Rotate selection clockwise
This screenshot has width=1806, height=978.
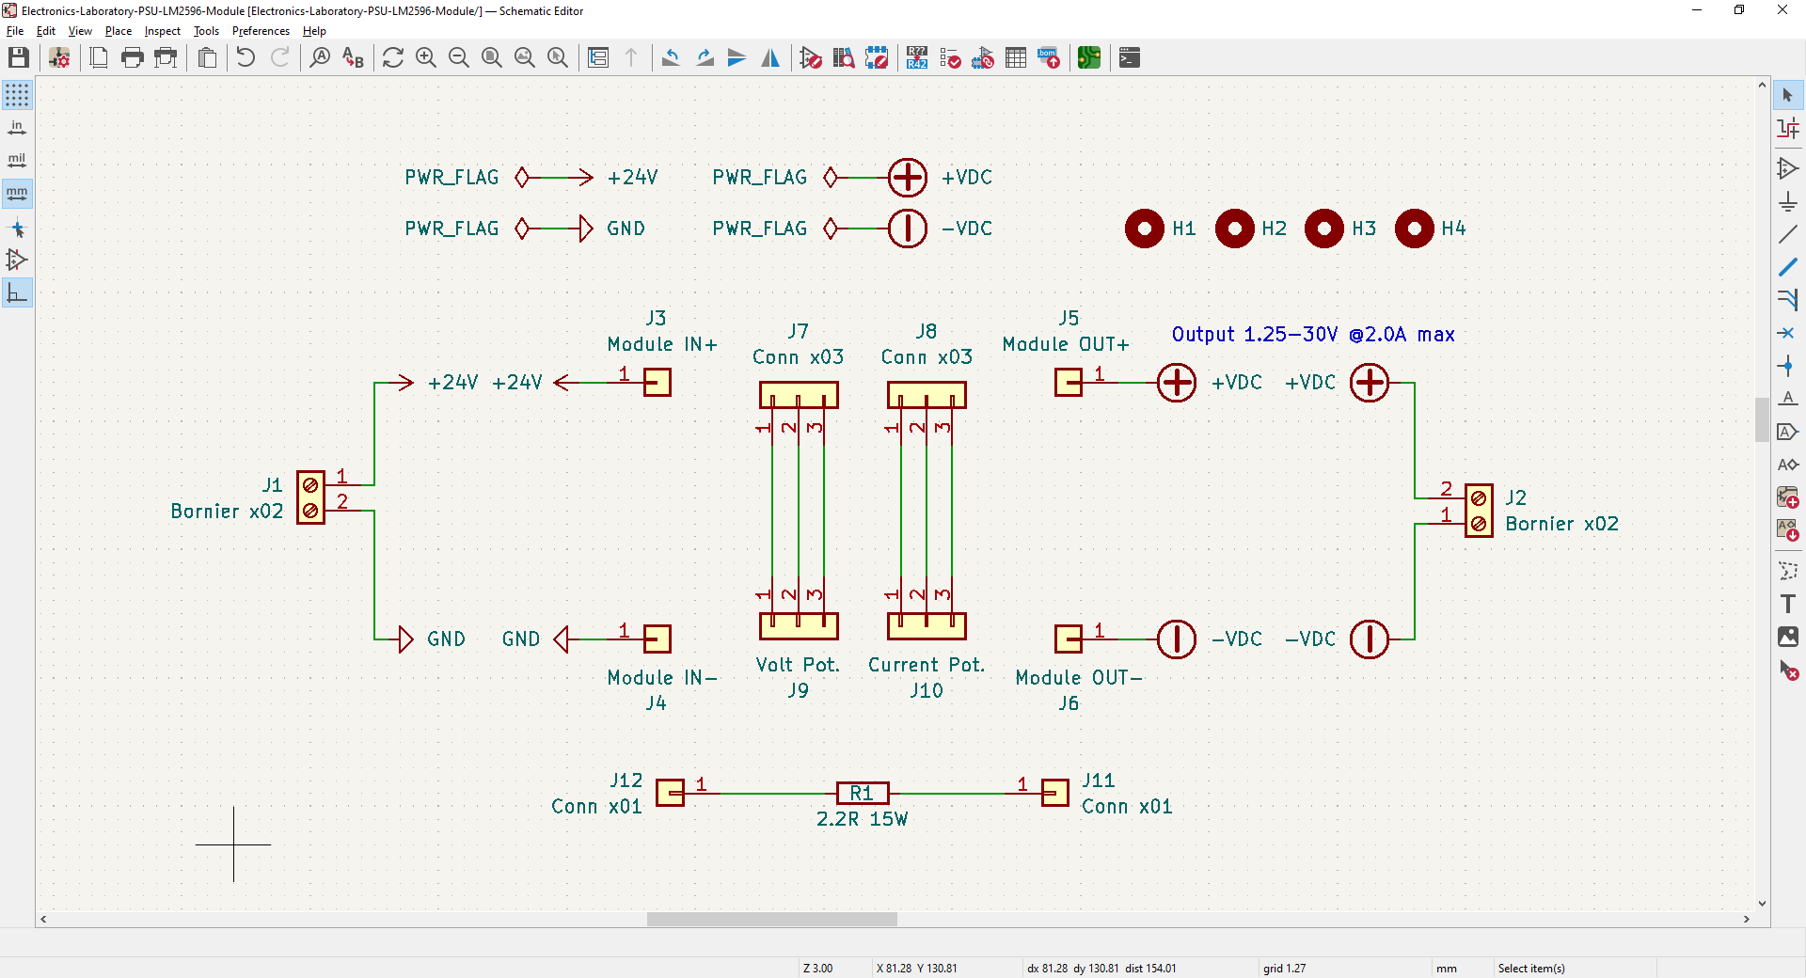coord(705,57)
